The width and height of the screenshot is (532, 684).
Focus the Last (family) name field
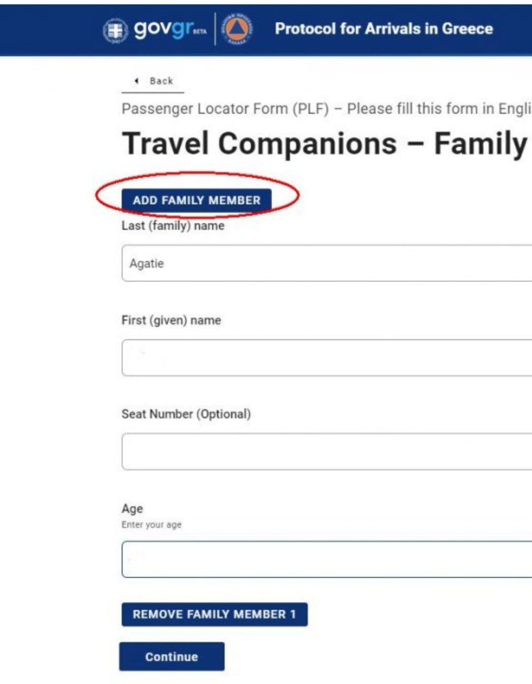click(327, 263)
